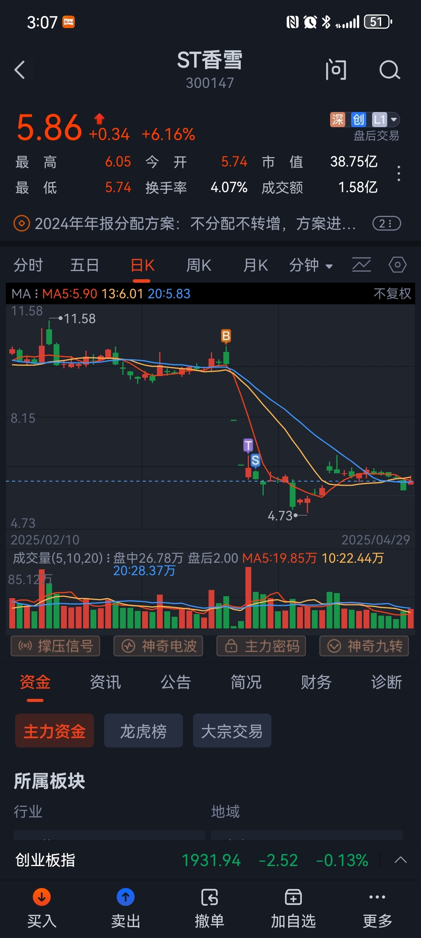Screen dimensions: 421x938
Task: Tap the 盘后交易 label
Action: [x=376, y=136]
